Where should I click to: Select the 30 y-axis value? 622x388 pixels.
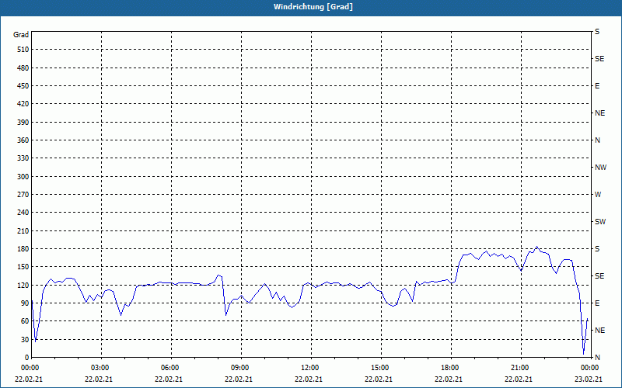(25, 339)
